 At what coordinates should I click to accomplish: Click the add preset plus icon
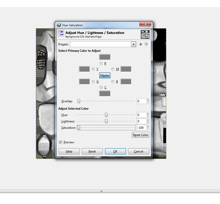pyautogui.click(x=141, y=44)
